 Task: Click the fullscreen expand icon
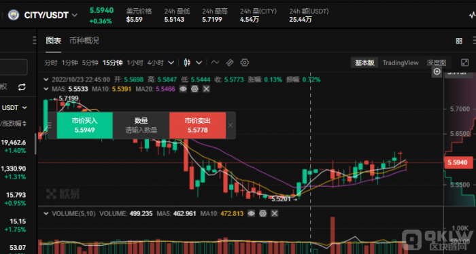click(x=464, y=62)
